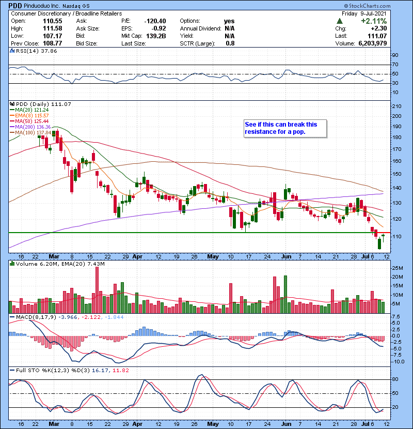Screen dimensions: 413x429
Task: Click the Pinduoduo Inc. company name
Action: (x=41, y=6)
